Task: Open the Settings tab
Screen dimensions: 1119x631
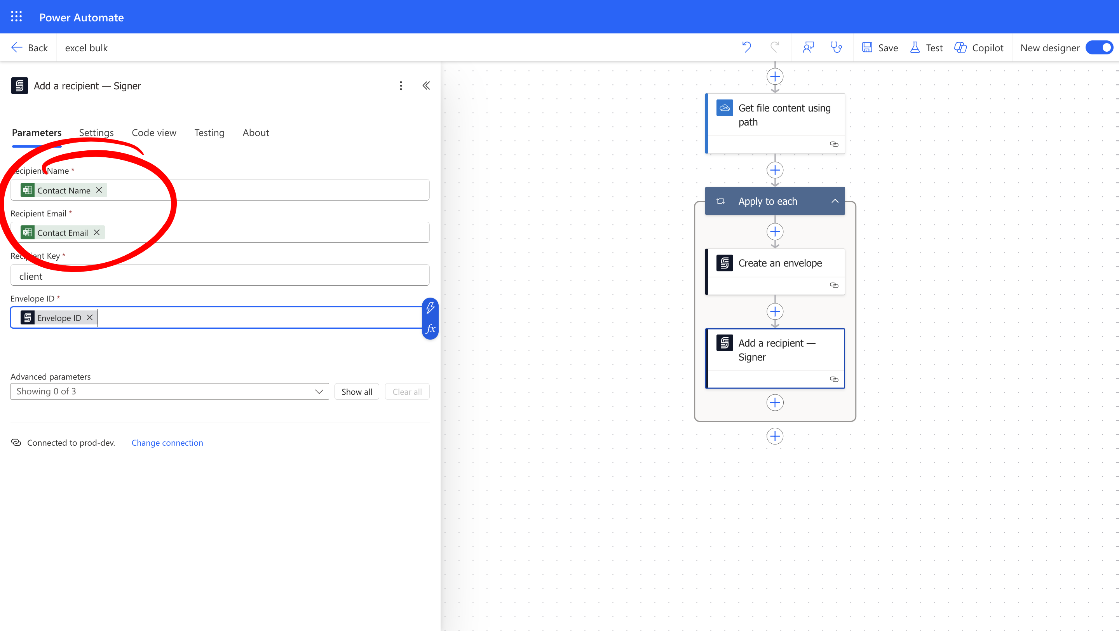Action: coord(96,132)
